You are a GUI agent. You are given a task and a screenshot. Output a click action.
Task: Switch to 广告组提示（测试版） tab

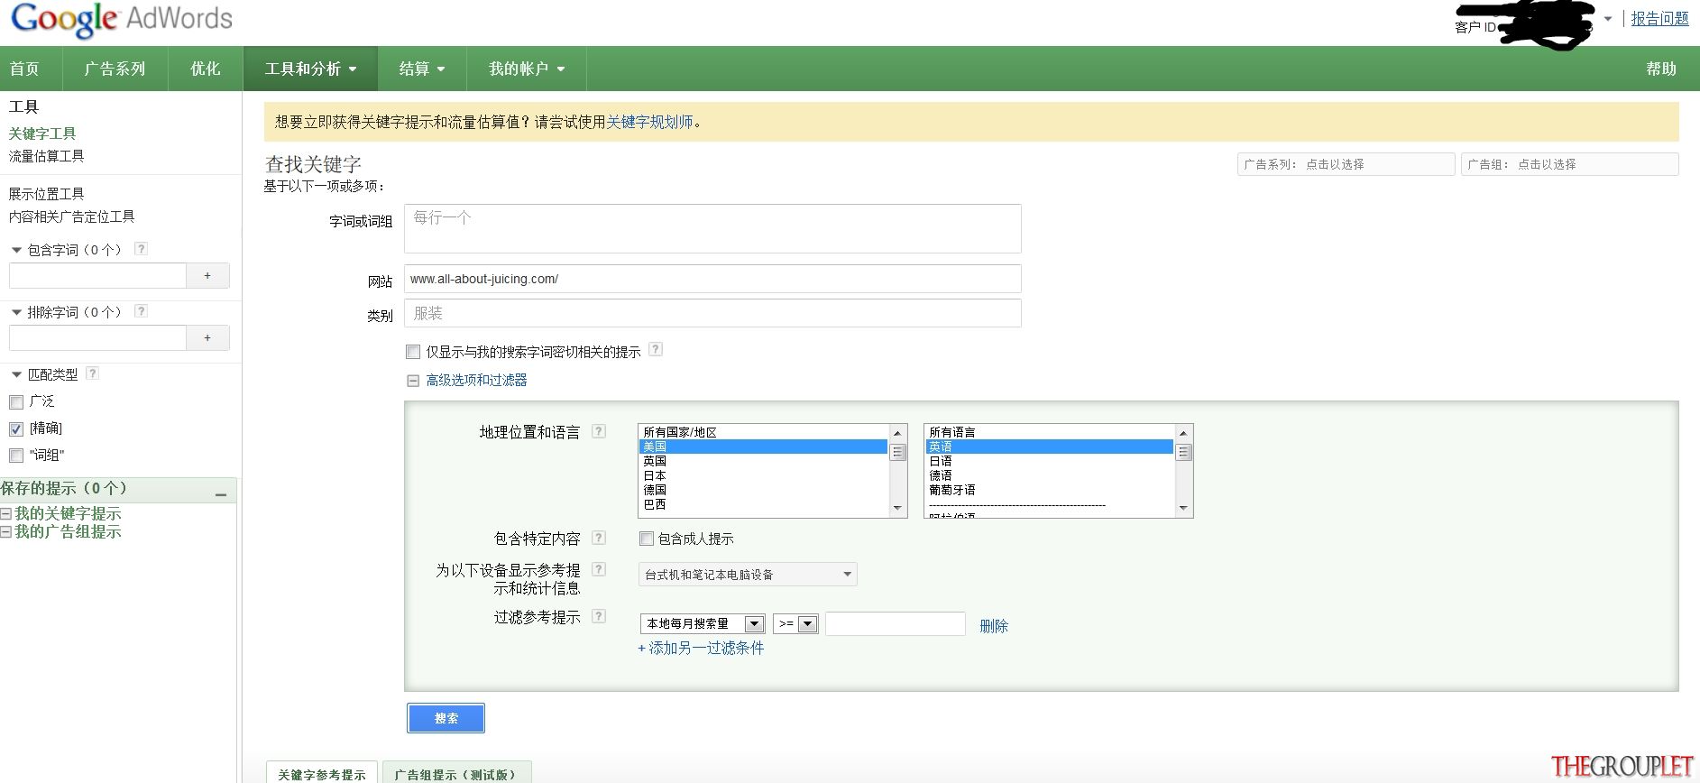pos(456,774)
